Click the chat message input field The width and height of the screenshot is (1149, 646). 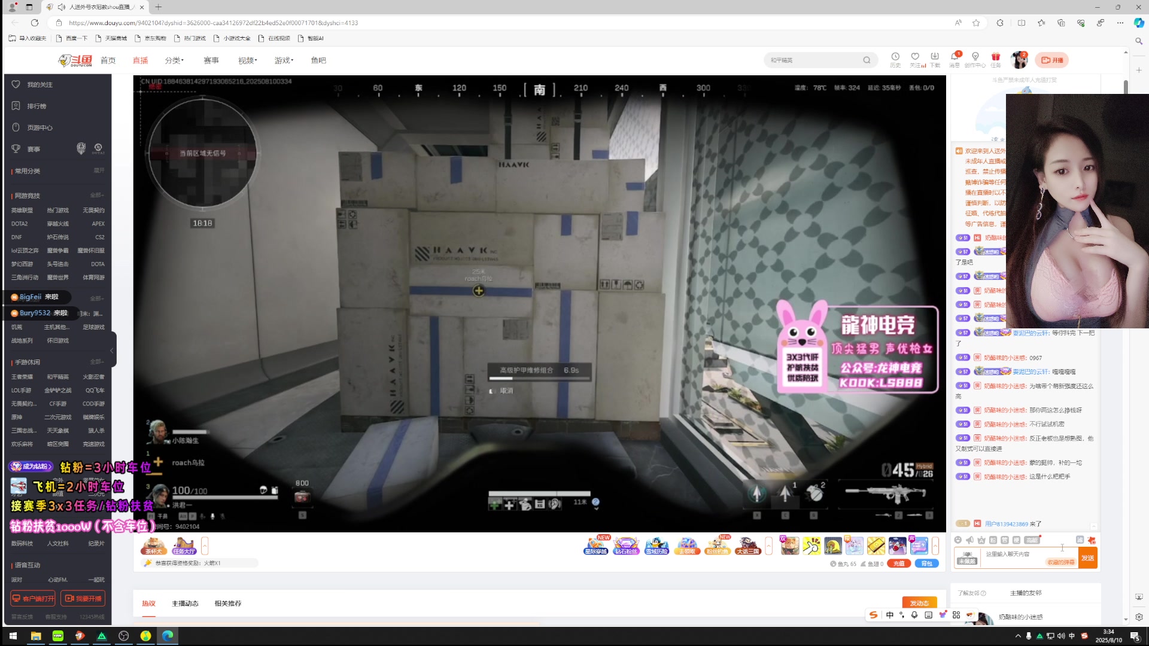[1029, 557]
